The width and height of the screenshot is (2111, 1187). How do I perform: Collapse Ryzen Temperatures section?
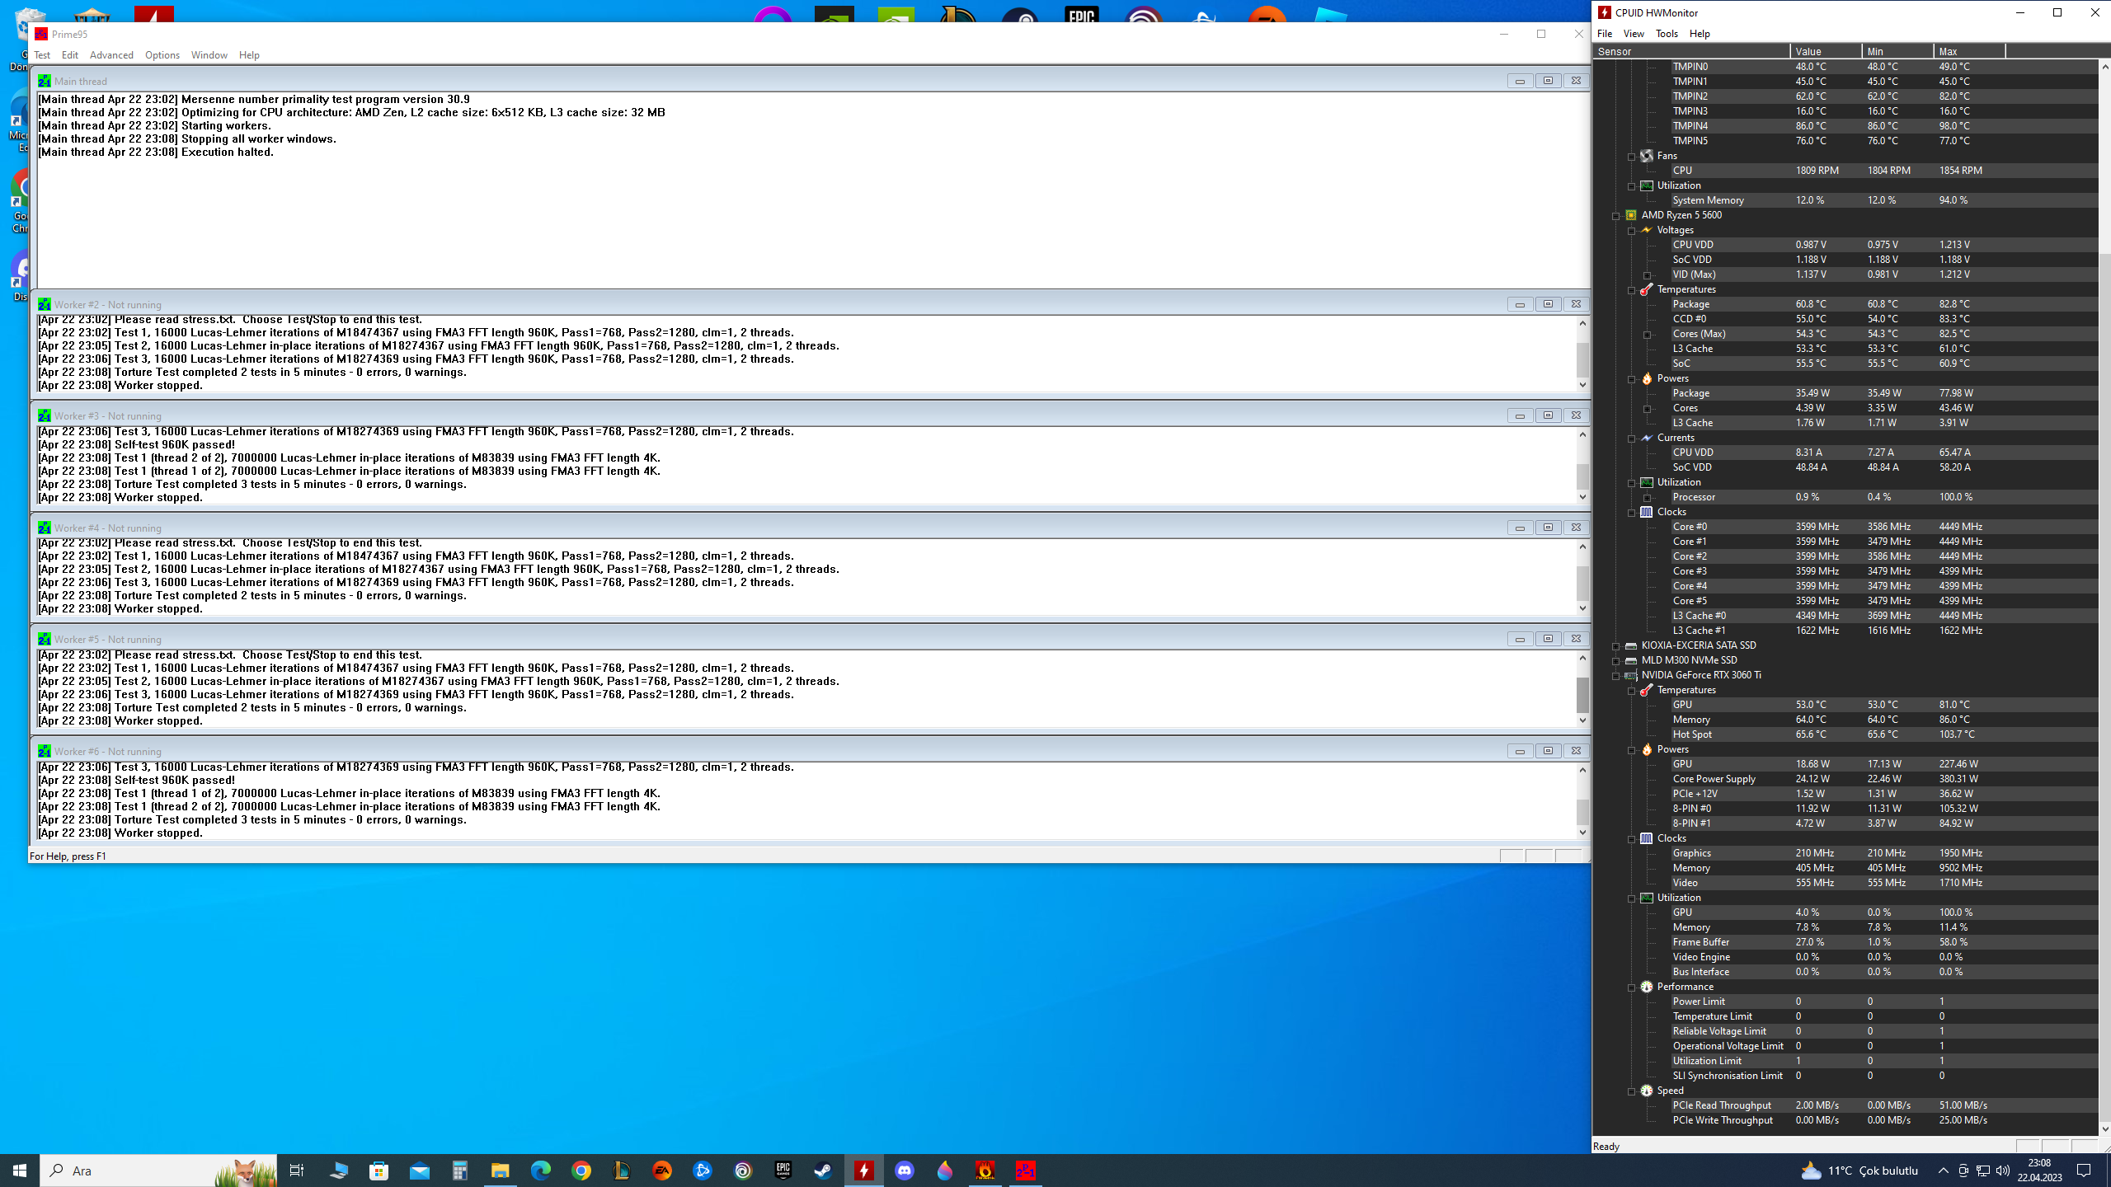[x=1631, y=290]
